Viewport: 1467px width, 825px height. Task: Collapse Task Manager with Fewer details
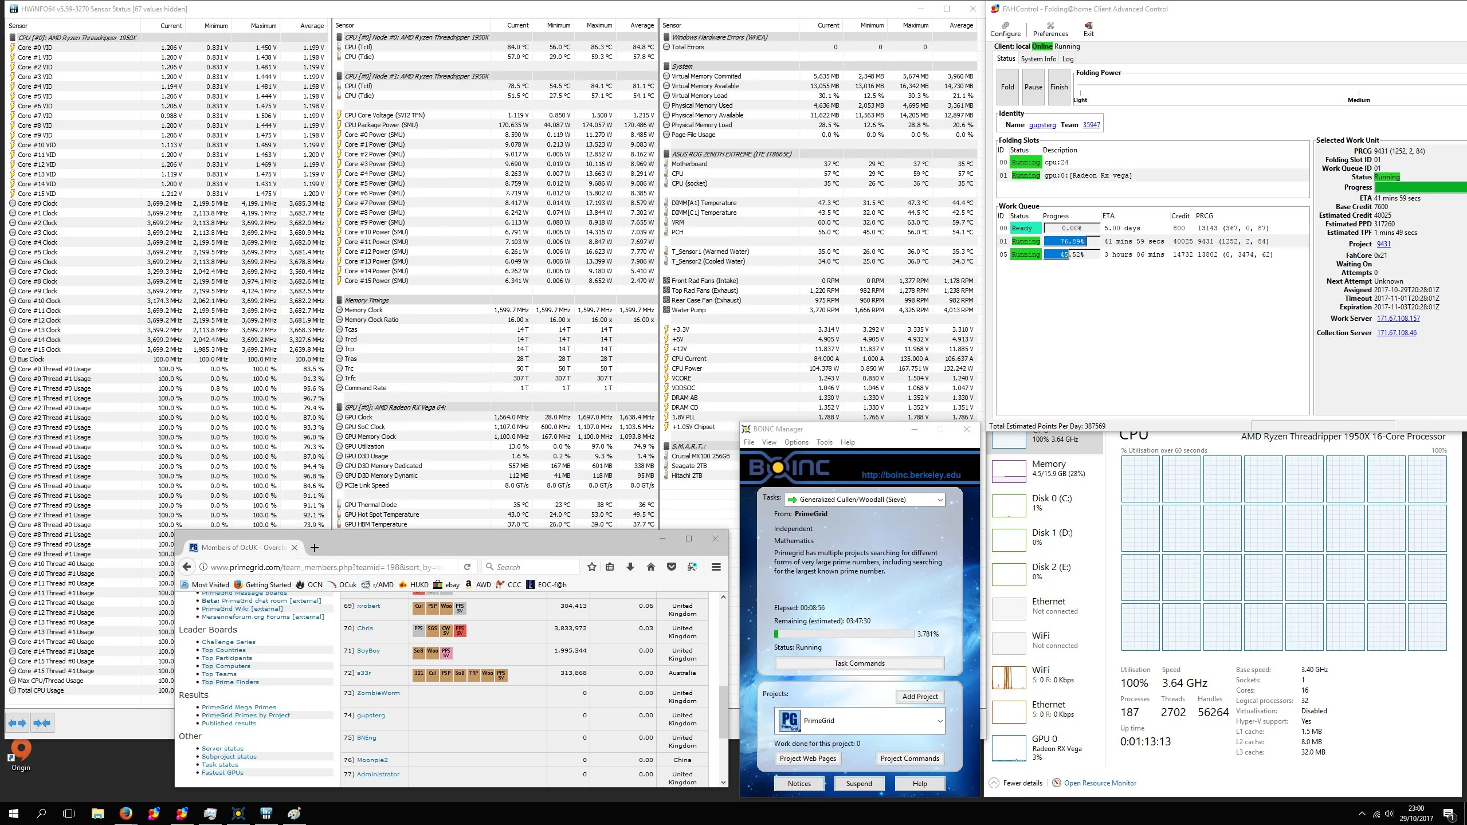click(1016, 783)
